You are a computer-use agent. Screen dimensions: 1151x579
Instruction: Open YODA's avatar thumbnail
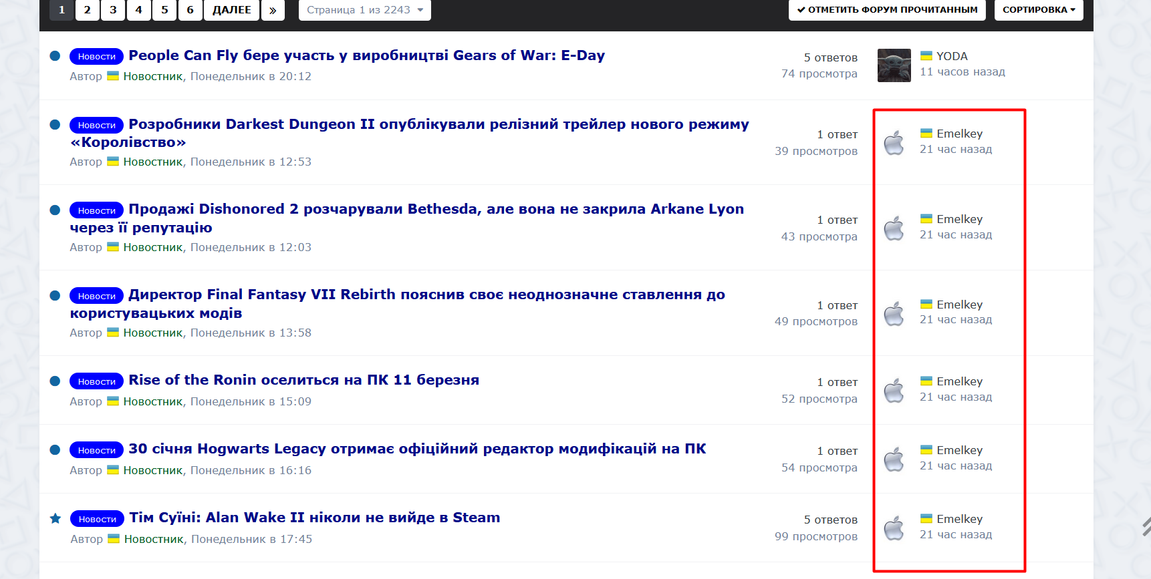coord(894,65)
